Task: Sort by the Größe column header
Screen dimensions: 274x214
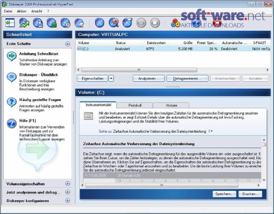Action: (x=188, y=43)
